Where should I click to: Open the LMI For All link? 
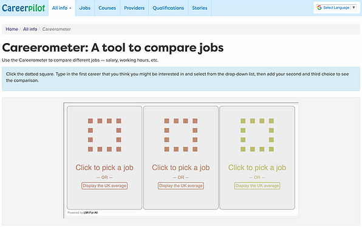(90, 212)
